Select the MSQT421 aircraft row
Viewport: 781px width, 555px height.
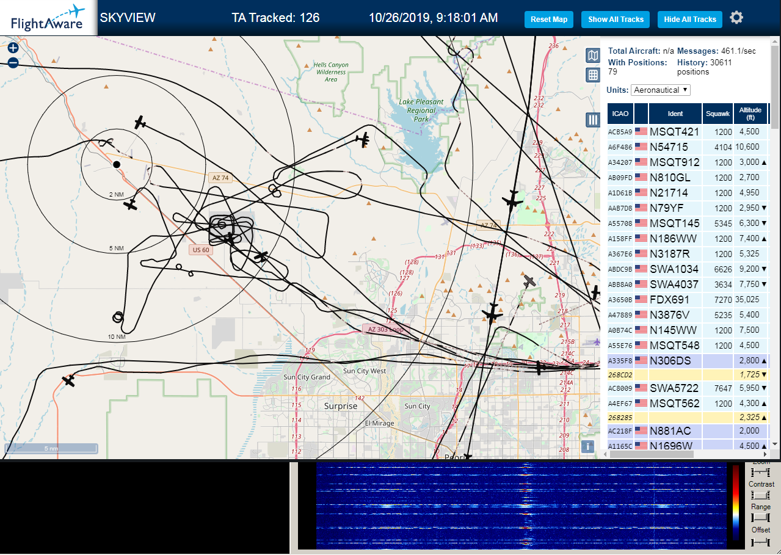[688, 131]
